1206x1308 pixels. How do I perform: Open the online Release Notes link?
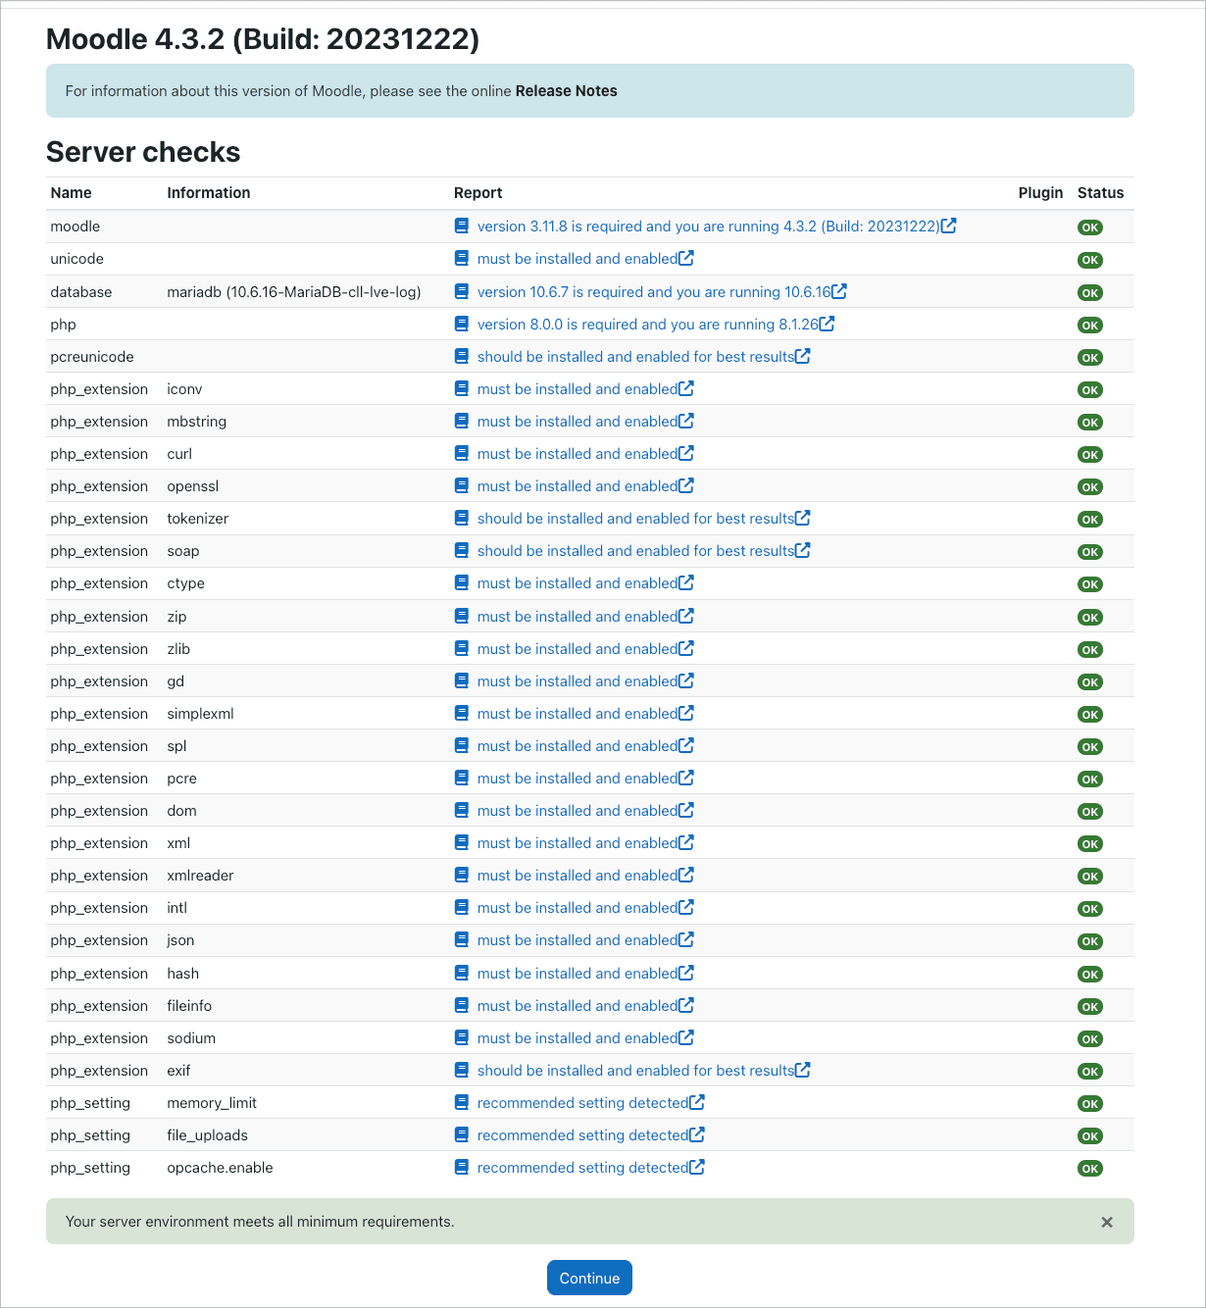pos(566,91)
